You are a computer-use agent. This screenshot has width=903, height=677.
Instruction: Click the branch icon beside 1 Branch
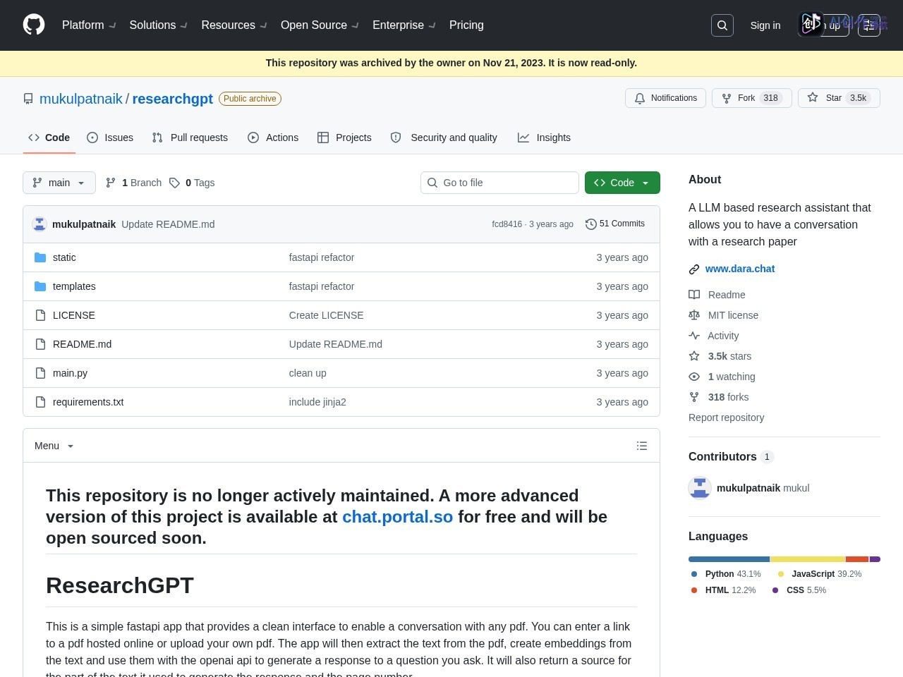(x=111, y=183)
